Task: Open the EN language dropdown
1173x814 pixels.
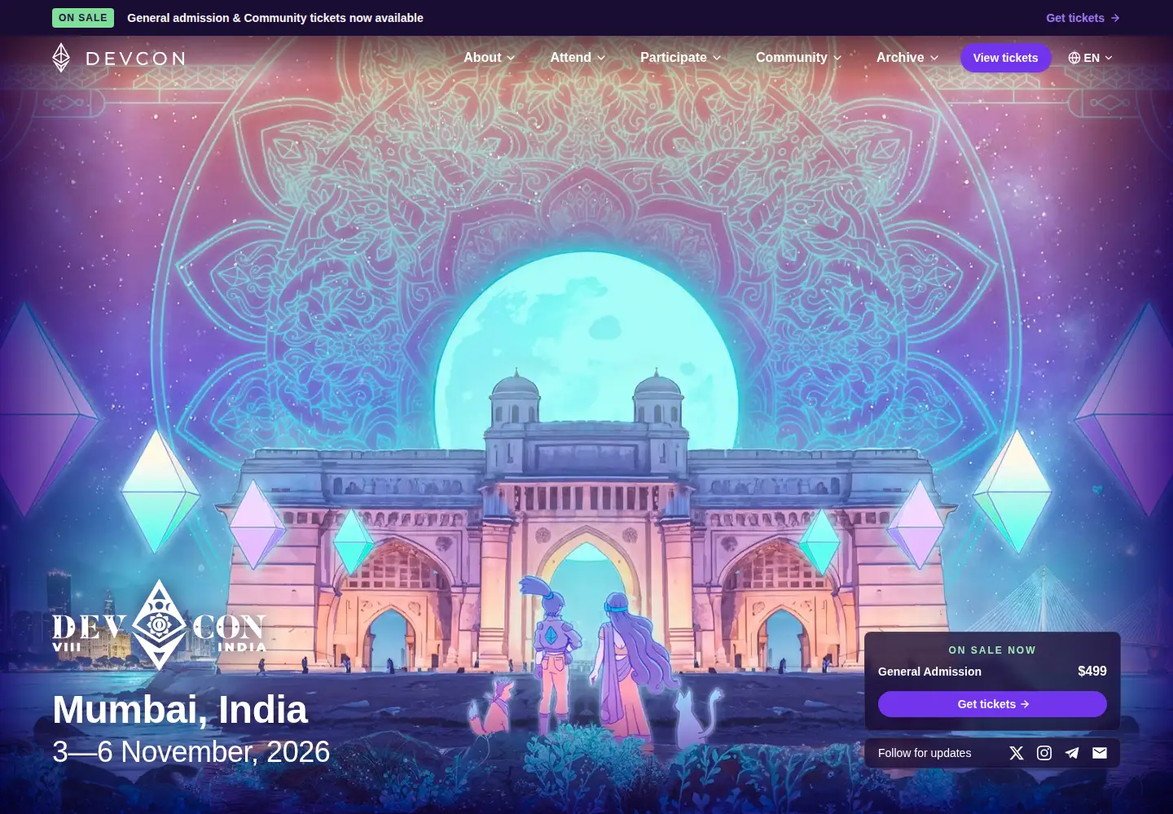Action: pyautogui.click(x=1091, y=58)
